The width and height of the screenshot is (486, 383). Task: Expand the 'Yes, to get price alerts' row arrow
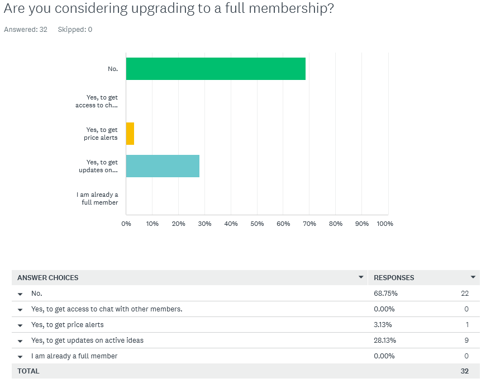coord(21,325)
